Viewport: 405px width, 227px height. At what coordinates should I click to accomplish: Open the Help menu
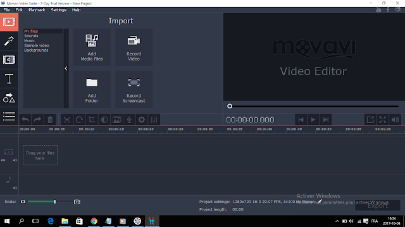(x=76, y=10)
